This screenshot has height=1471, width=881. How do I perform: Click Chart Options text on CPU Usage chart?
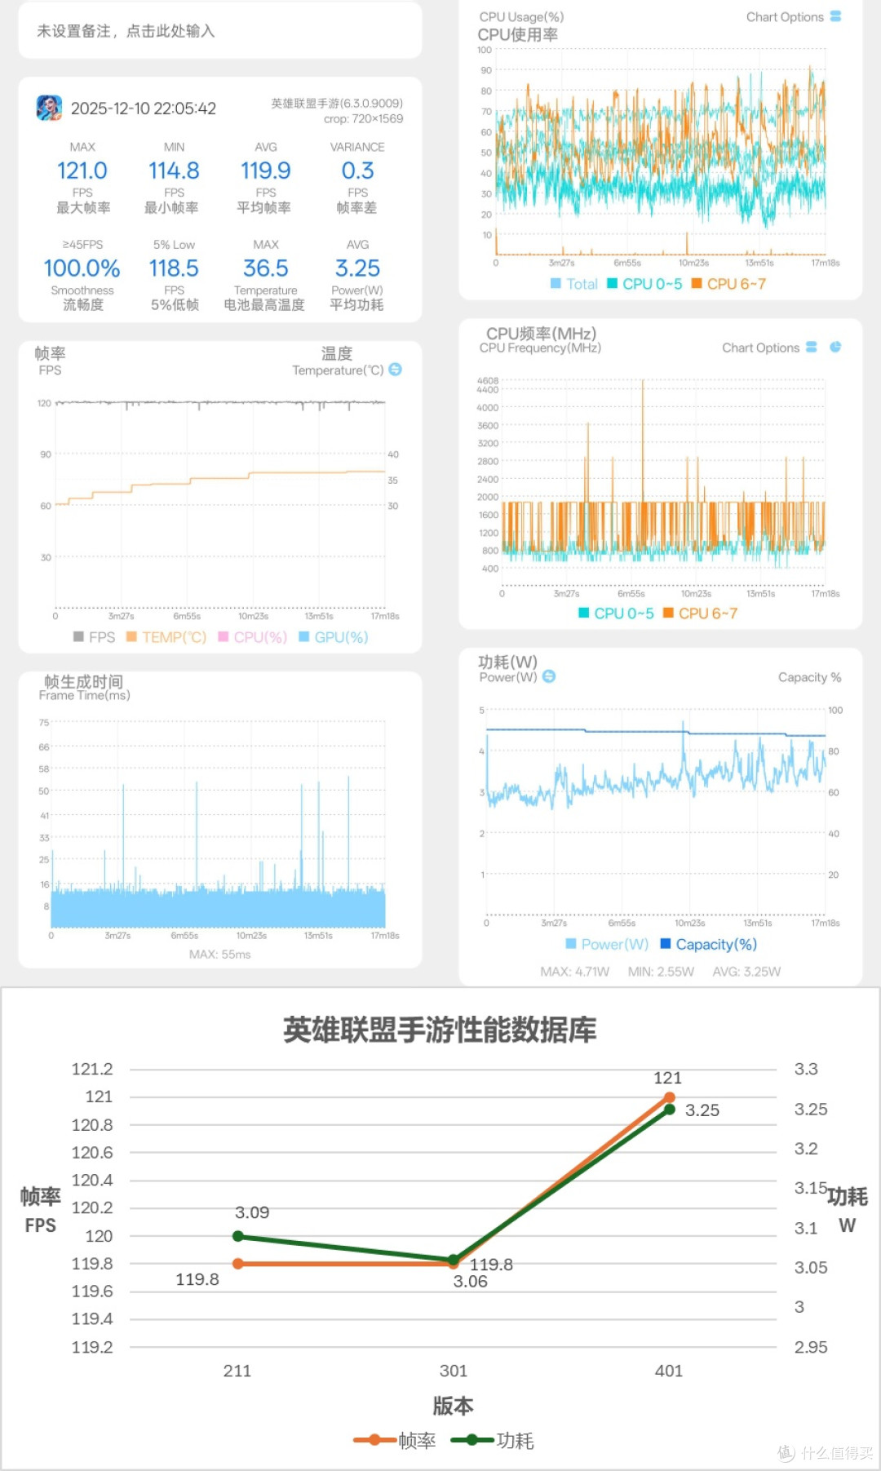[785, 17]
